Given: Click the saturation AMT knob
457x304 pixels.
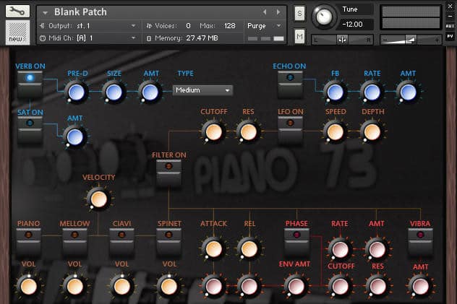Looking at the screenshot, I should [x=75, y=136].
